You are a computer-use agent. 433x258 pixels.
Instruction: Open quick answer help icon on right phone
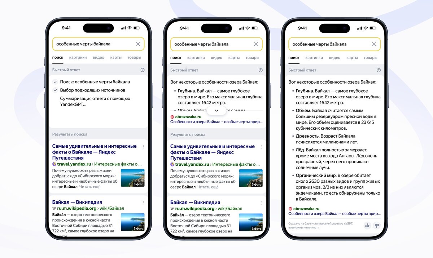(x=379, y=70)
